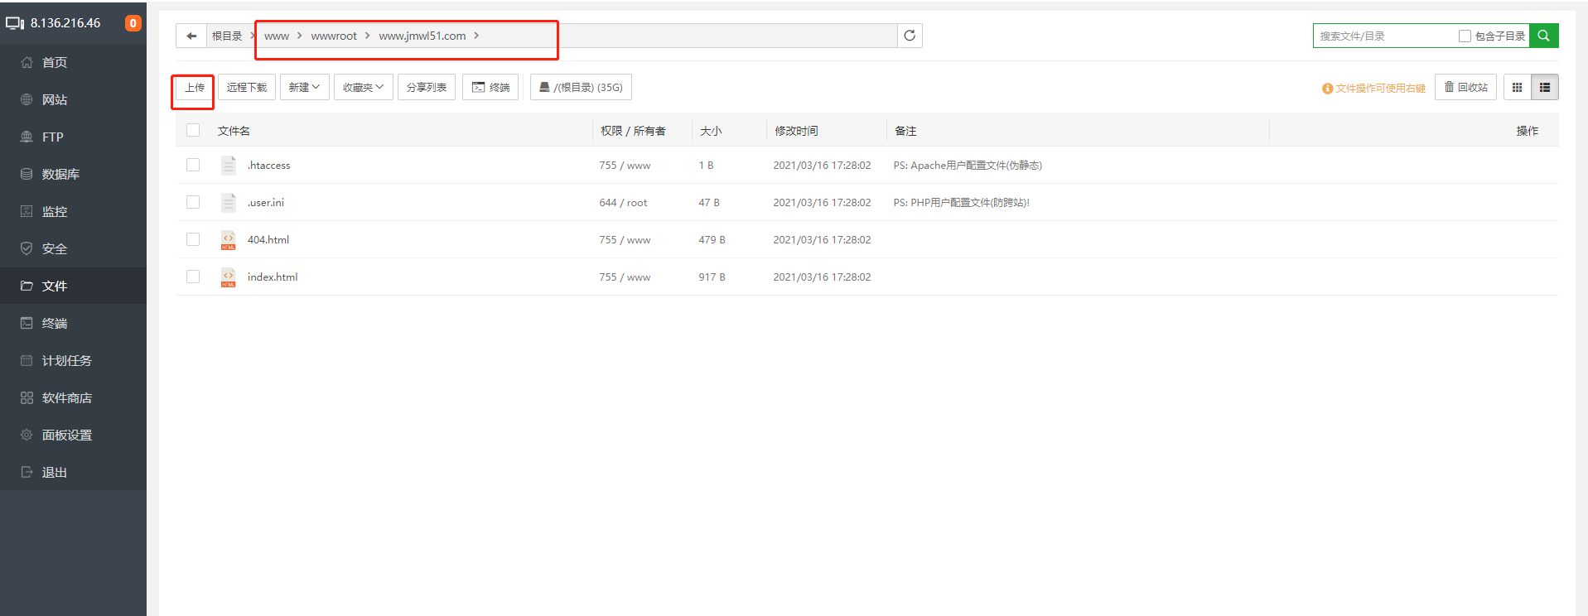Select 软件商店 in the sidebar

click(x=73, y=397)
